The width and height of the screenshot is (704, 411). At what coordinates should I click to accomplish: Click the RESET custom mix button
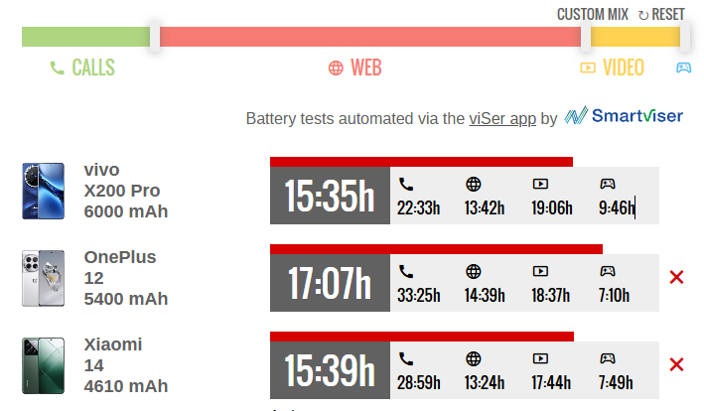[x=661, y=14]
